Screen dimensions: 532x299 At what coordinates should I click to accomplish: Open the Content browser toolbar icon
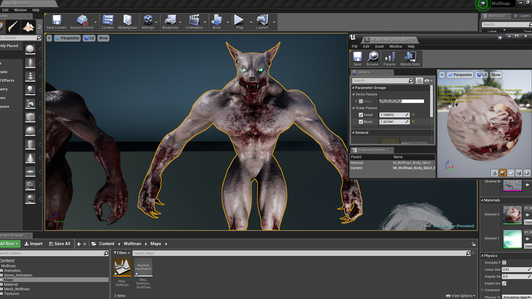pos(108,22)
